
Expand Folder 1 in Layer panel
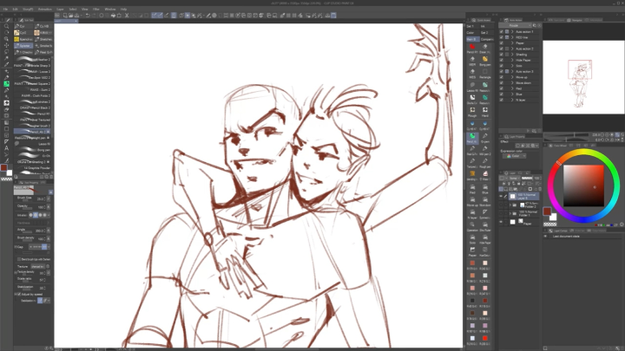(x=510, y=214)
